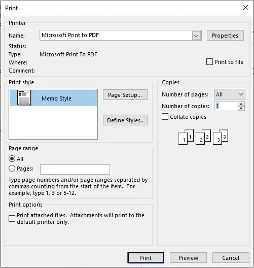Image resolution: width=254 pixels, height=268 pixels.
Task: Click the Memo Style page icon
Action: [24, 97]
